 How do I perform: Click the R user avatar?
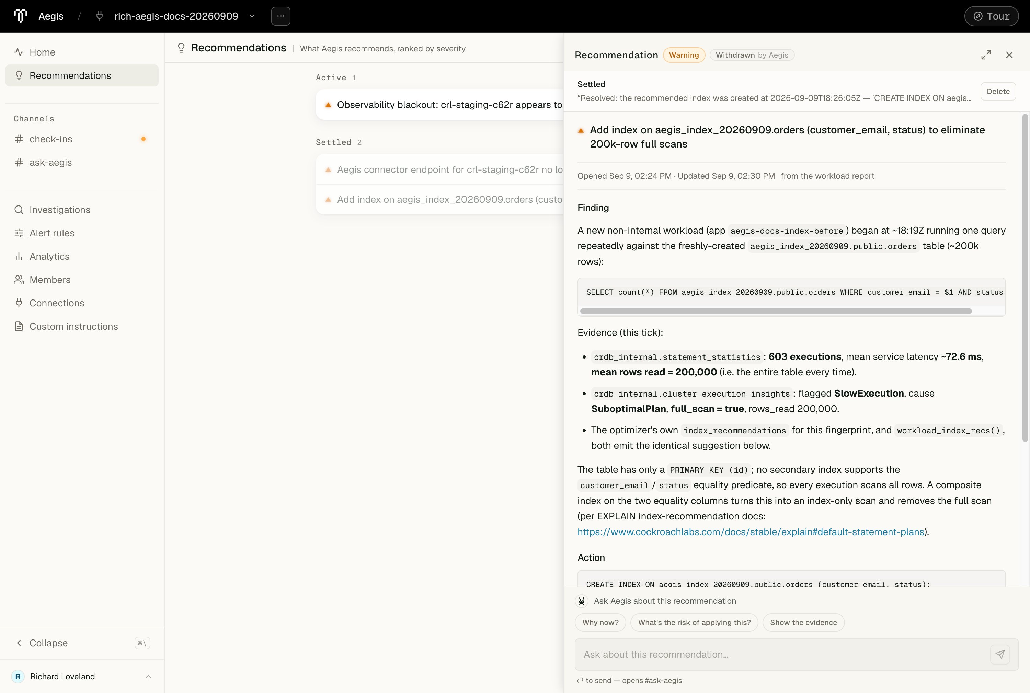click(18, 677)
